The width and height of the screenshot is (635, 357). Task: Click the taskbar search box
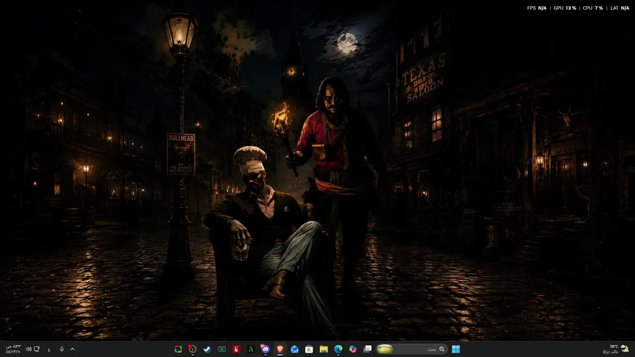point(411,349)
